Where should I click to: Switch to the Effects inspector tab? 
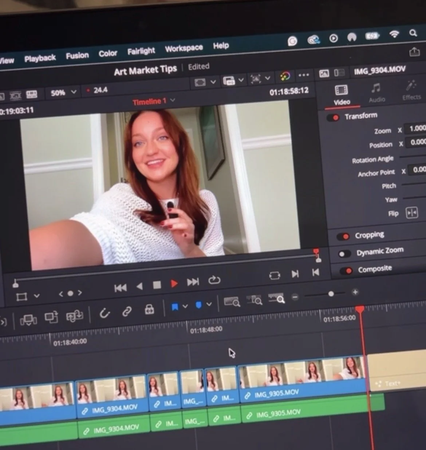[411, 90]
